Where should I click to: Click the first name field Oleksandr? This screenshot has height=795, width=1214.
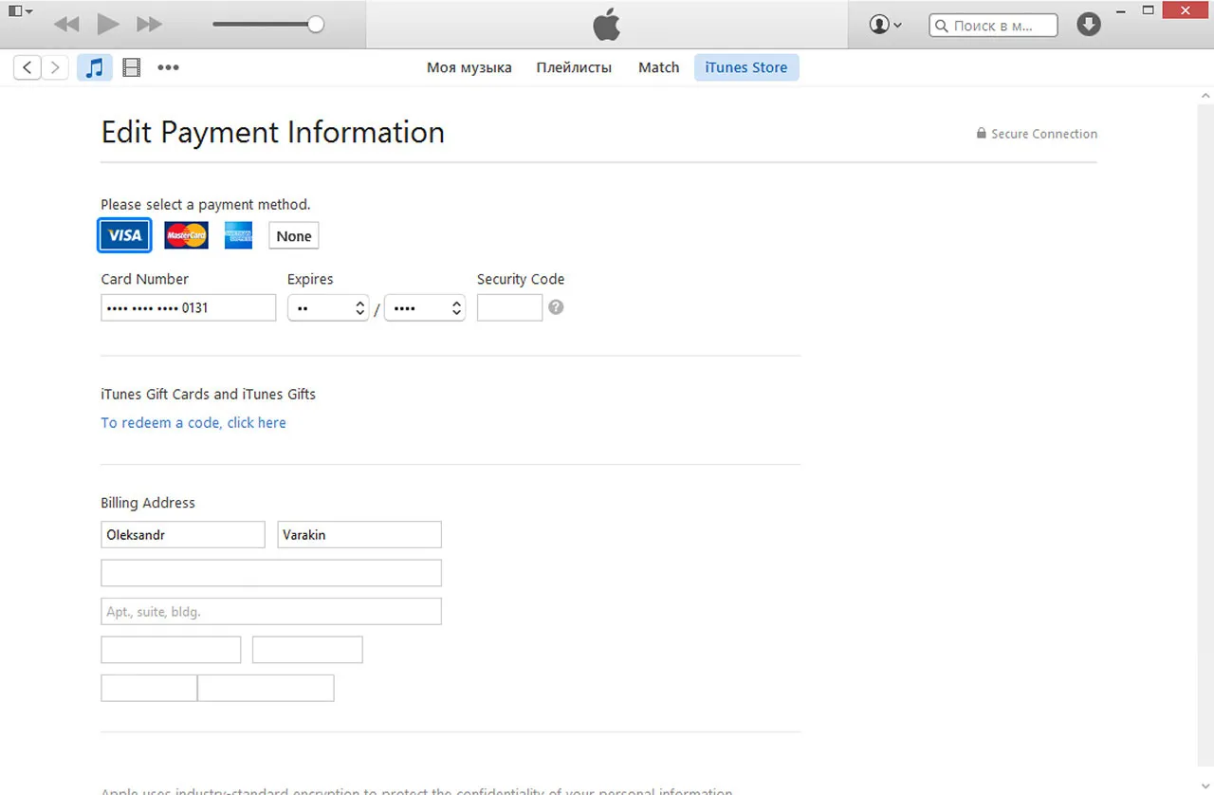(183, 535)
